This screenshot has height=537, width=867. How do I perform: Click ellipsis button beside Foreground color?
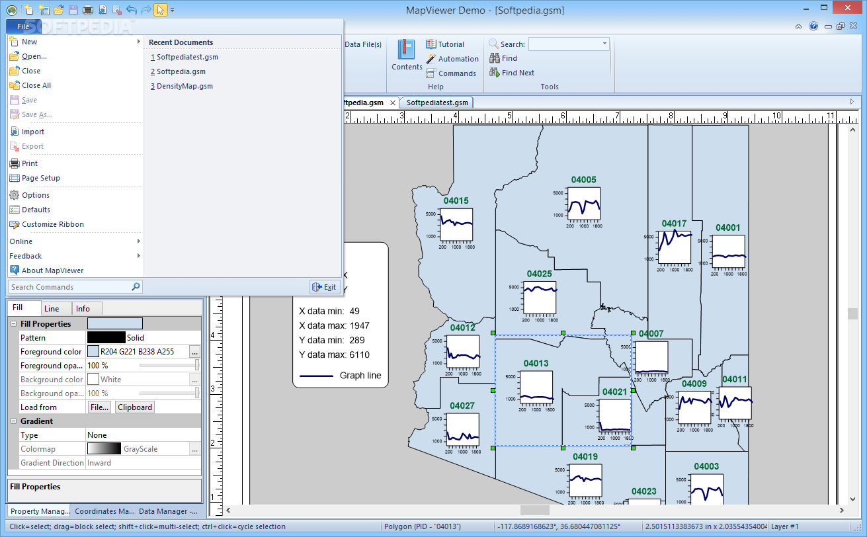pyautogui.click(x=194, y=352)
